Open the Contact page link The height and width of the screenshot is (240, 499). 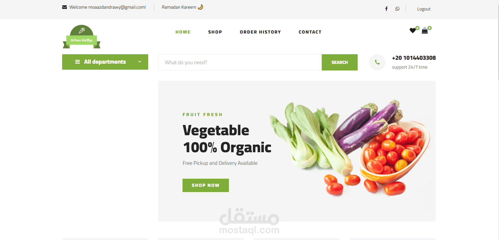tap(310, 32)
